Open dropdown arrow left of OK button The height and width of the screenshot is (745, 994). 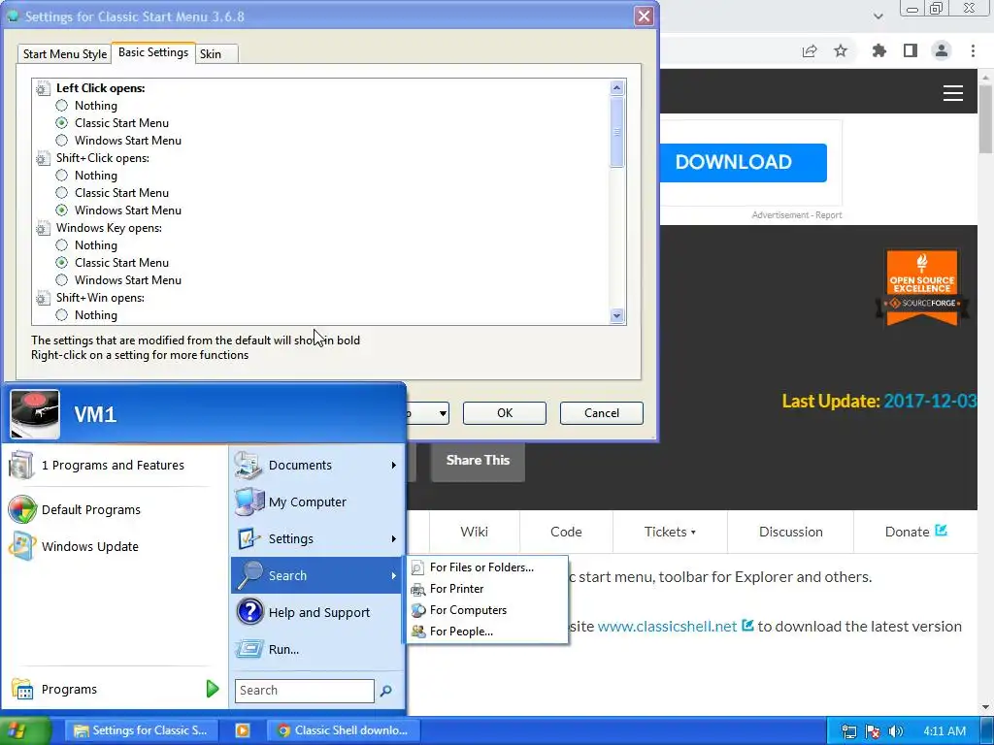[x=443, y=413]
